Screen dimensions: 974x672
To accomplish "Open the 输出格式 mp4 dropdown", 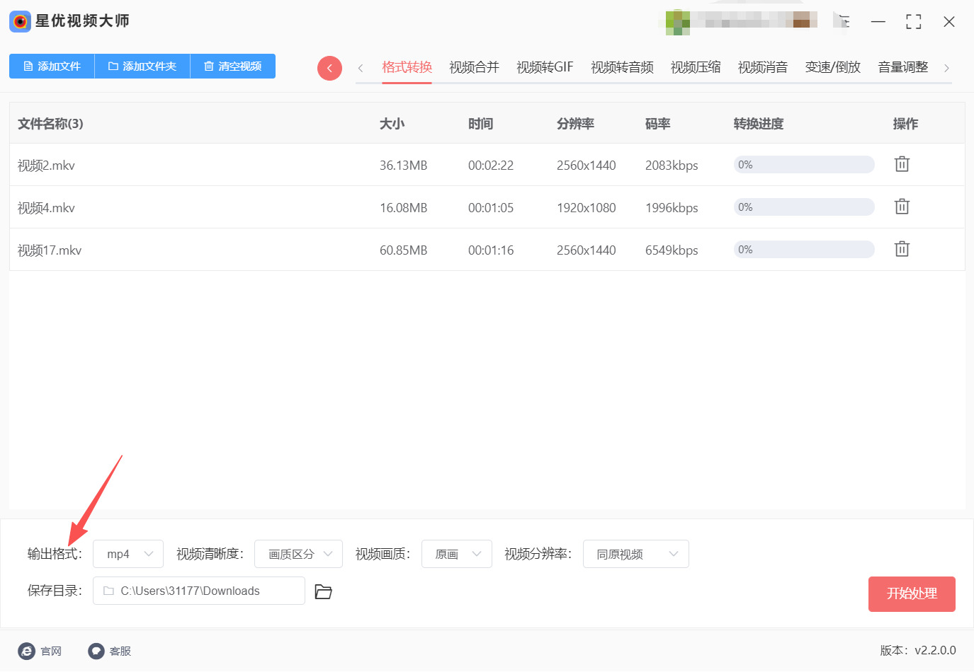I will coord(128,554).
